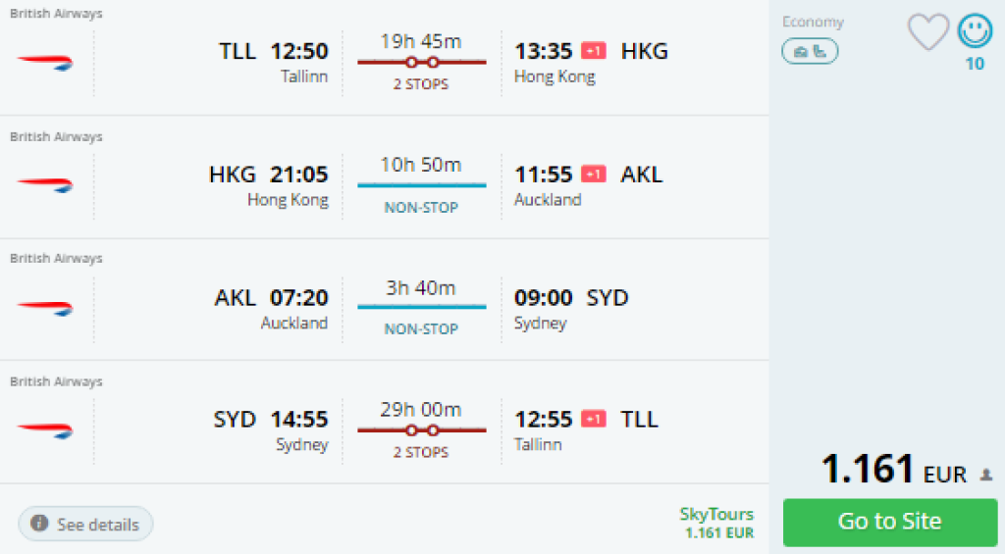Click the heart favorite icon
This screenshot has height=554, width=1005.
tap(927, 32)
